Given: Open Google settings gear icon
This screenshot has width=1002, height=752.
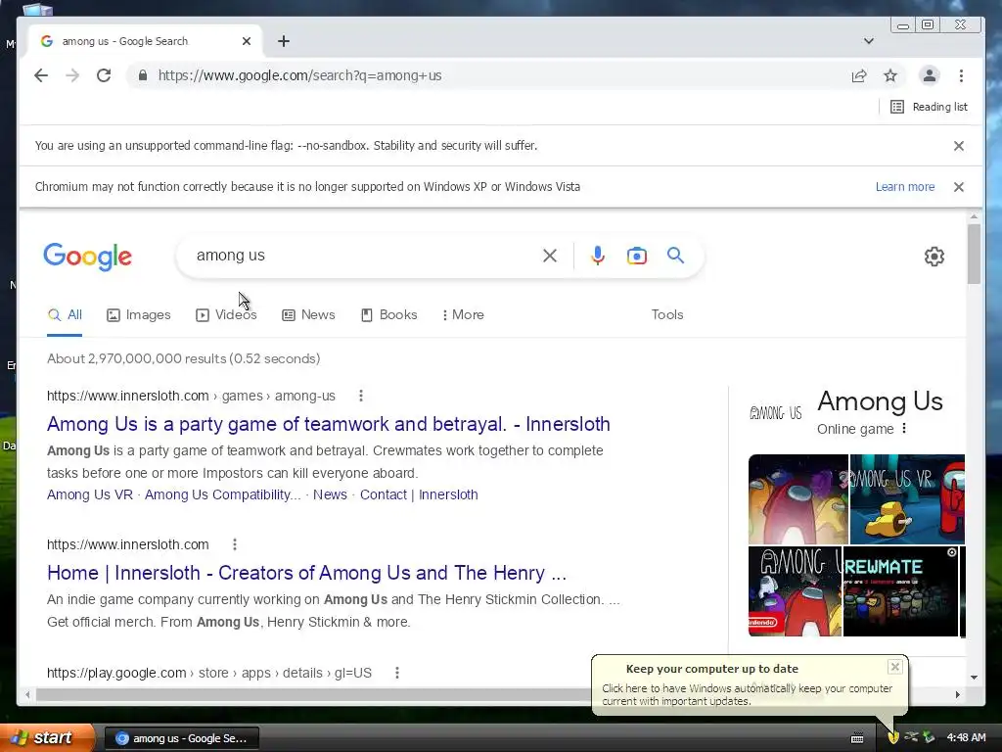Looking at the screenshot, I should [x=934, y=257].
